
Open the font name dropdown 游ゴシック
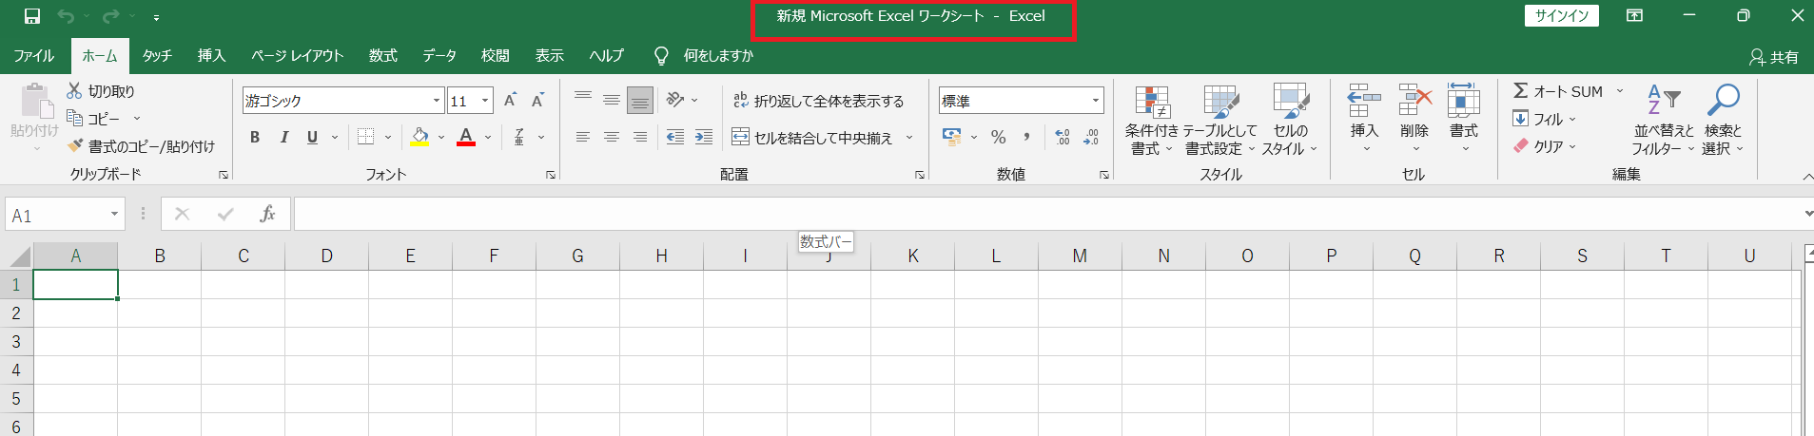(x=437, y=101)
